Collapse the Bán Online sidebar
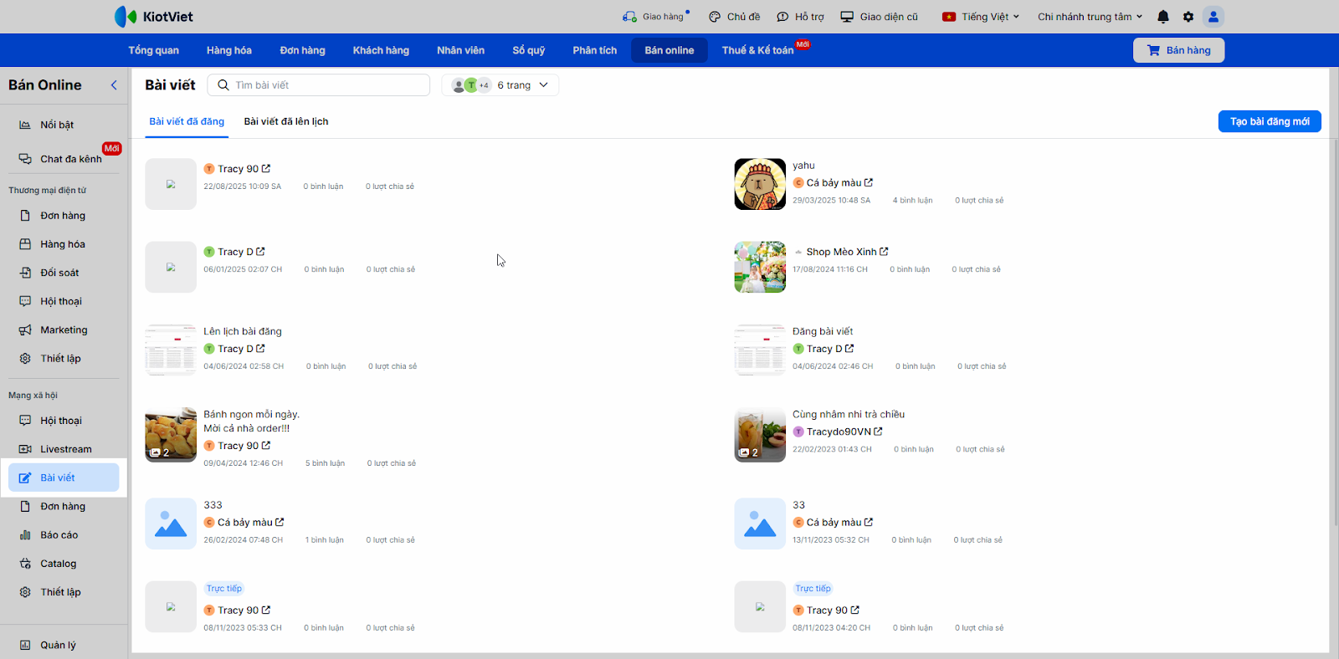Viewport: 1339px width, 659px height. point(114,85)
